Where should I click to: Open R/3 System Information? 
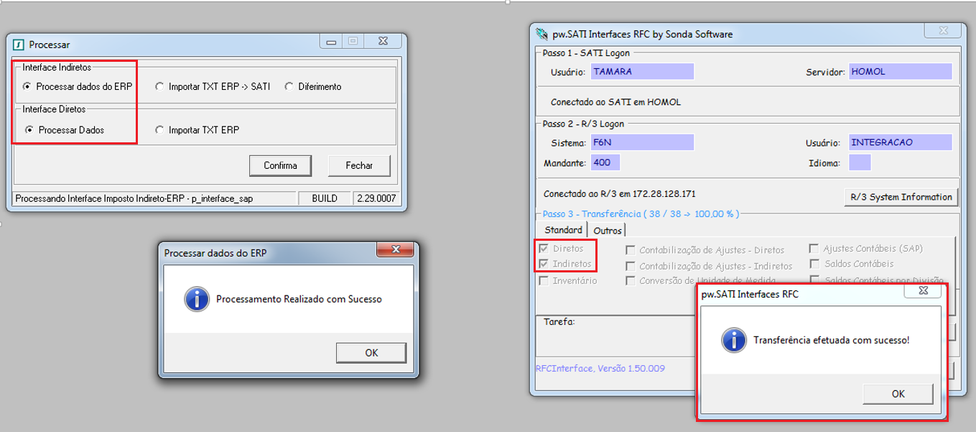(901, 197)
